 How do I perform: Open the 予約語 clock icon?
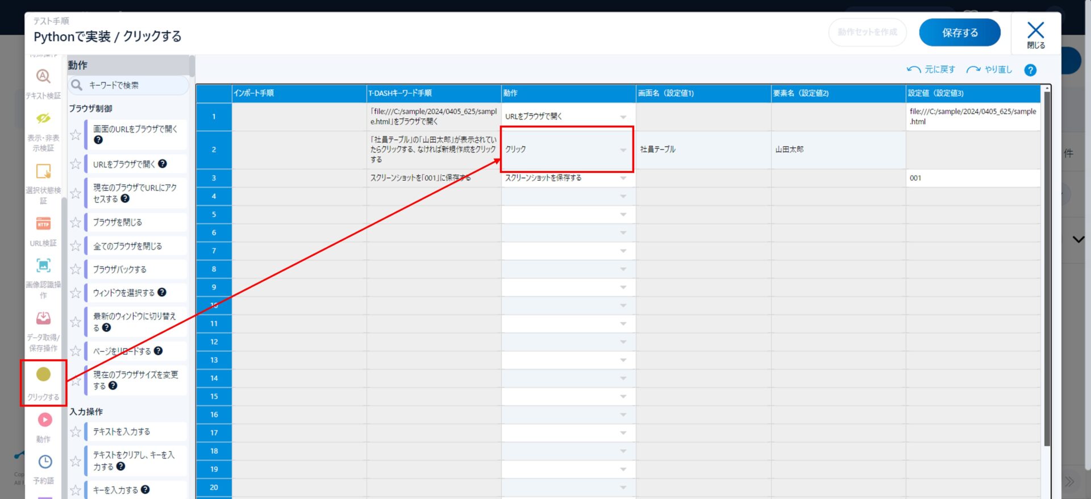pos(45,462)
